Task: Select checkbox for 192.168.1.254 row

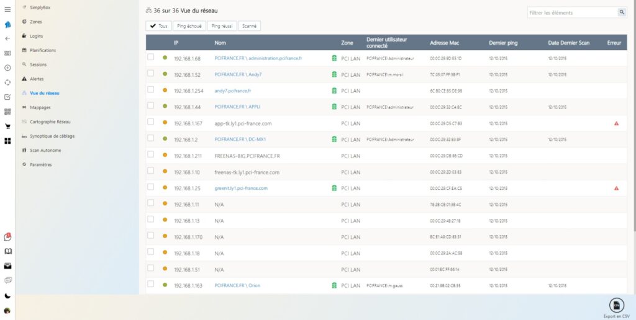Action: pos(150,90)
